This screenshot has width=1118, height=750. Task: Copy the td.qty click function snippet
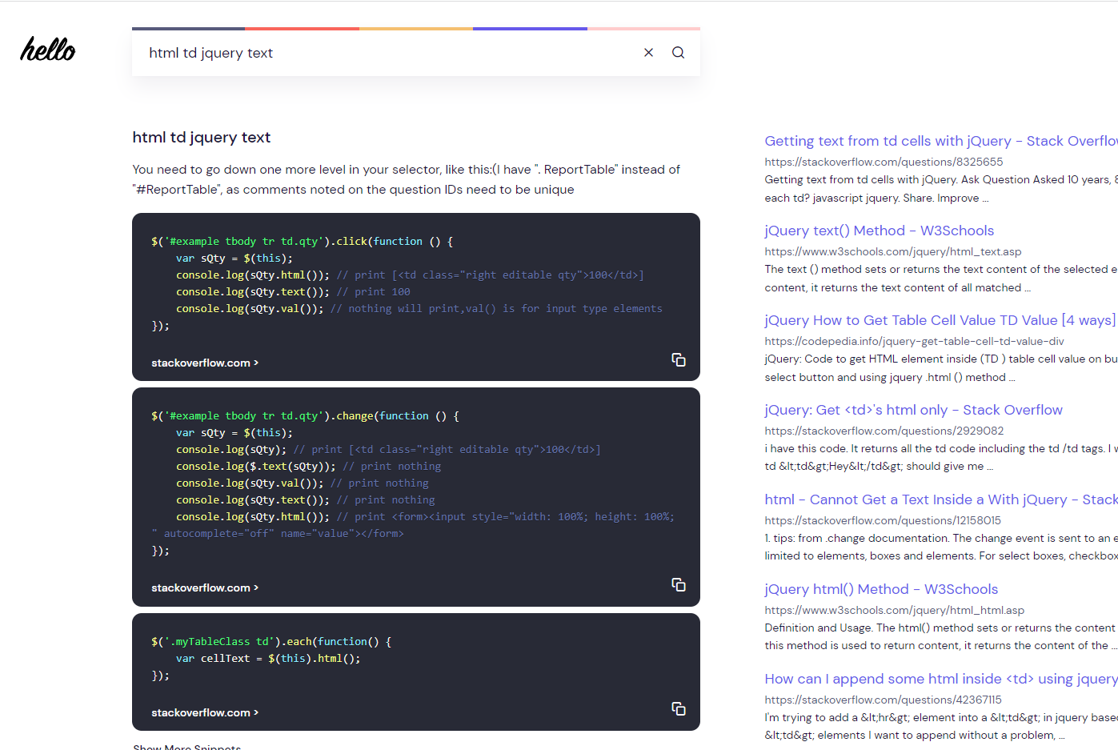point(679,360)
